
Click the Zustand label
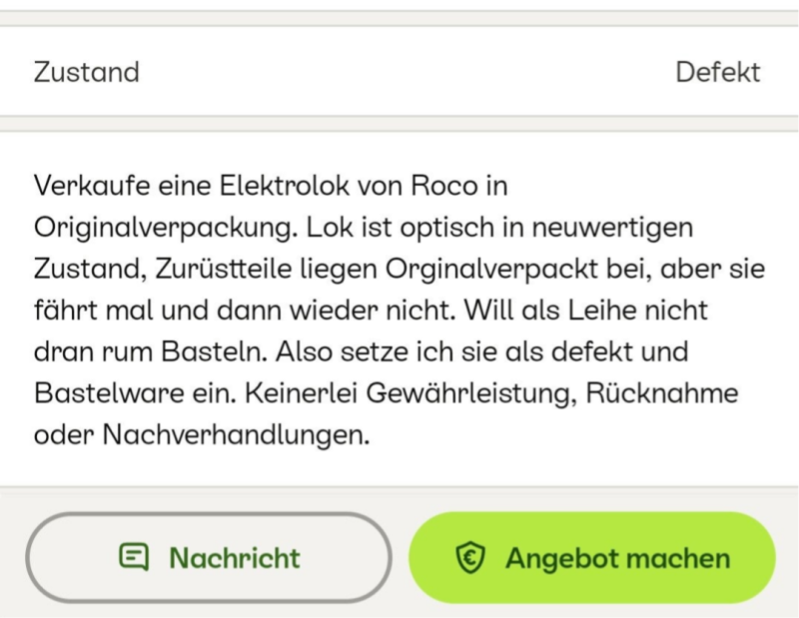tap(87, 72)
